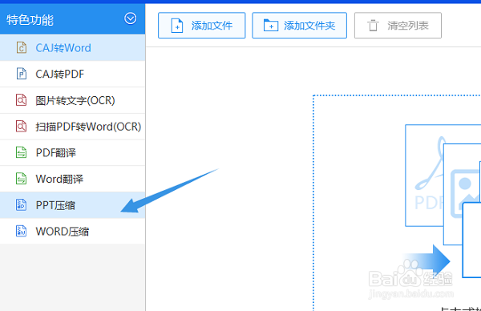481x311 pixels.
Task: Choose WORD压缩 in the sidebar
Action: pyautogui.click(x=72, y=232)
